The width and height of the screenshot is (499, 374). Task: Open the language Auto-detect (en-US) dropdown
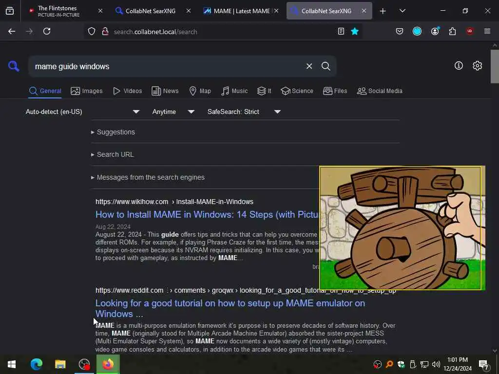tap(82, 112)
